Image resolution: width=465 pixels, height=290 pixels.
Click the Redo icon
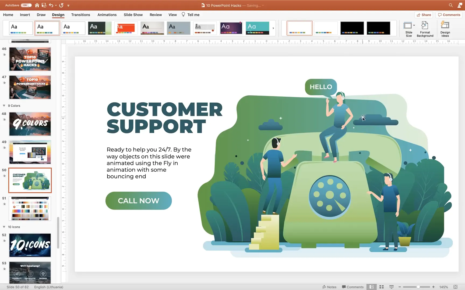click(61, 5)
